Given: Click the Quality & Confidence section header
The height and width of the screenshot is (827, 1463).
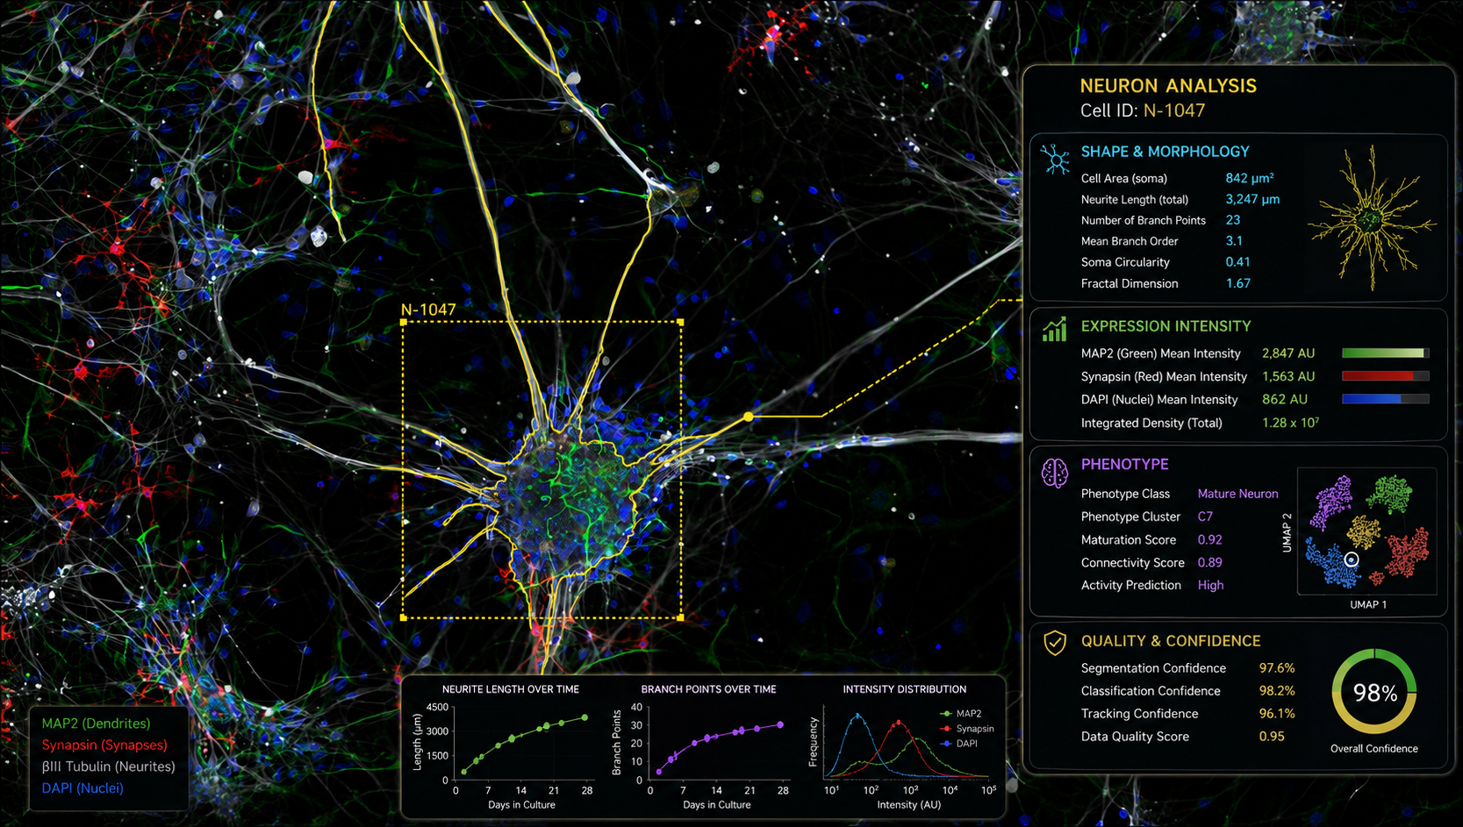Looking at the screenshot, I should (1171, 641).
